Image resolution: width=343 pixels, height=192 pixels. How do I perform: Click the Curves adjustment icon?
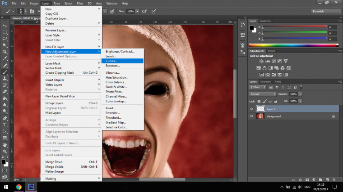coord(273,61)
